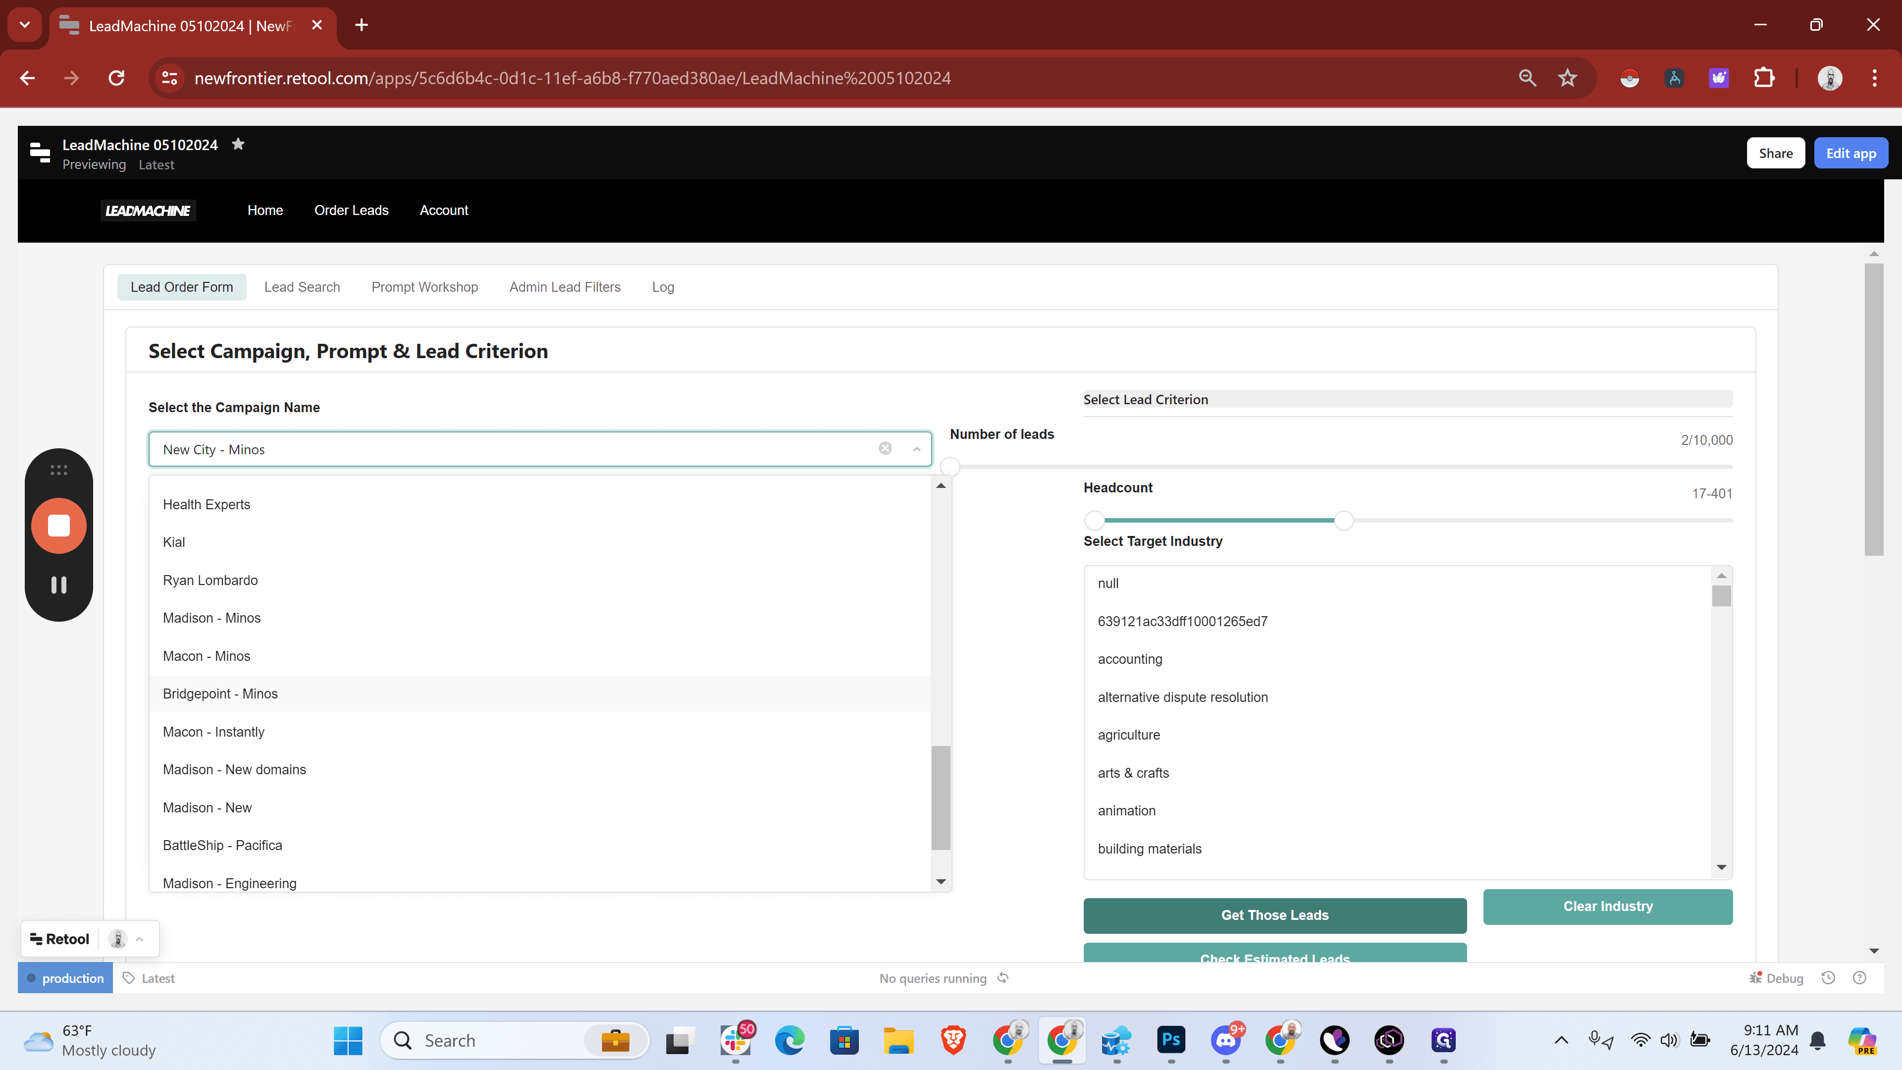Open the Windows Start menu
The width and height of the screenshot is (1902, 1070).
point(348,1040)
